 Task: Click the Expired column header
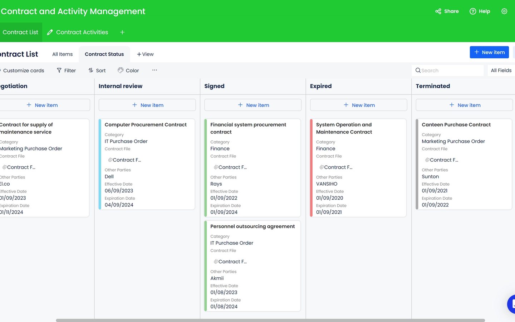click(321, 86)
